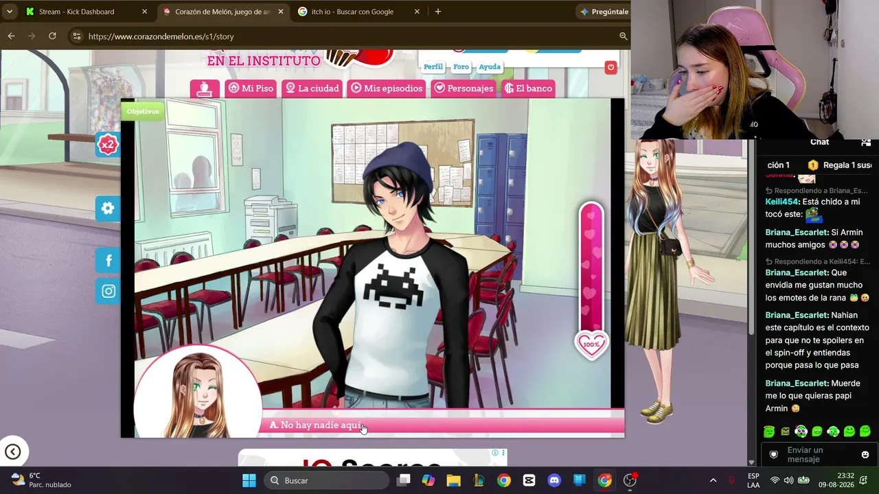Expand the browser tab search dropdown
The width and height of the screenshot is (879, 494).
(9, 12)
